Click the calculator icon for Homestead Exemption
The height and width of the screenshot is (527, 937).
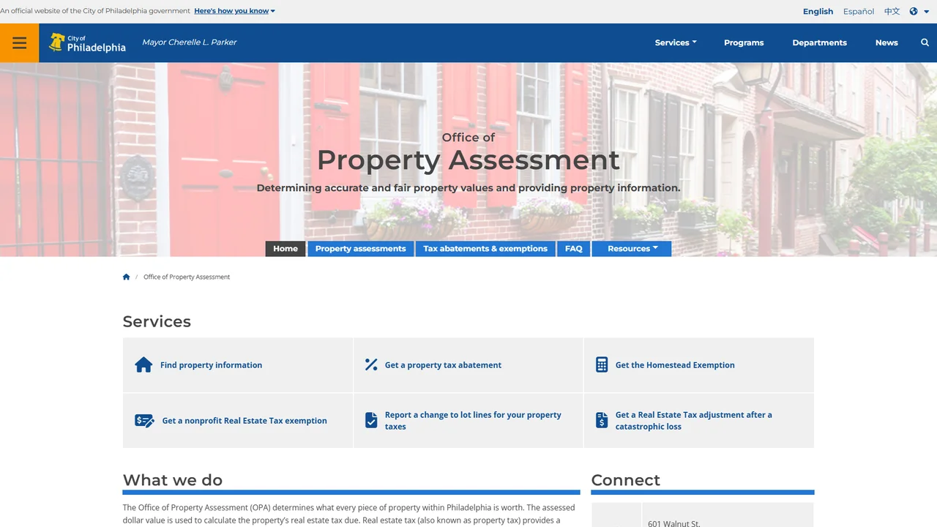click(x=602, y=365)
